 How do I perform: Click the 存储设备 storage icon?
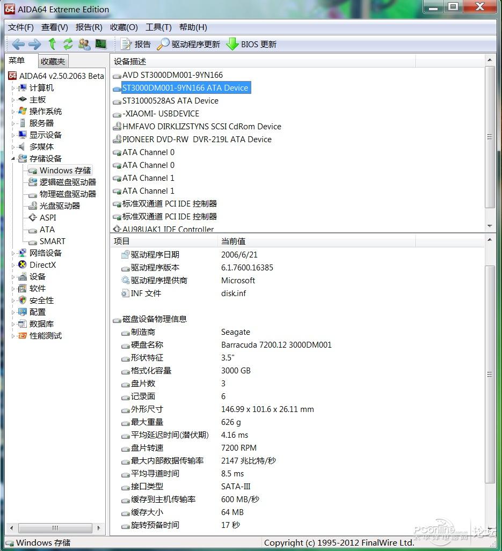pos(23,158)
